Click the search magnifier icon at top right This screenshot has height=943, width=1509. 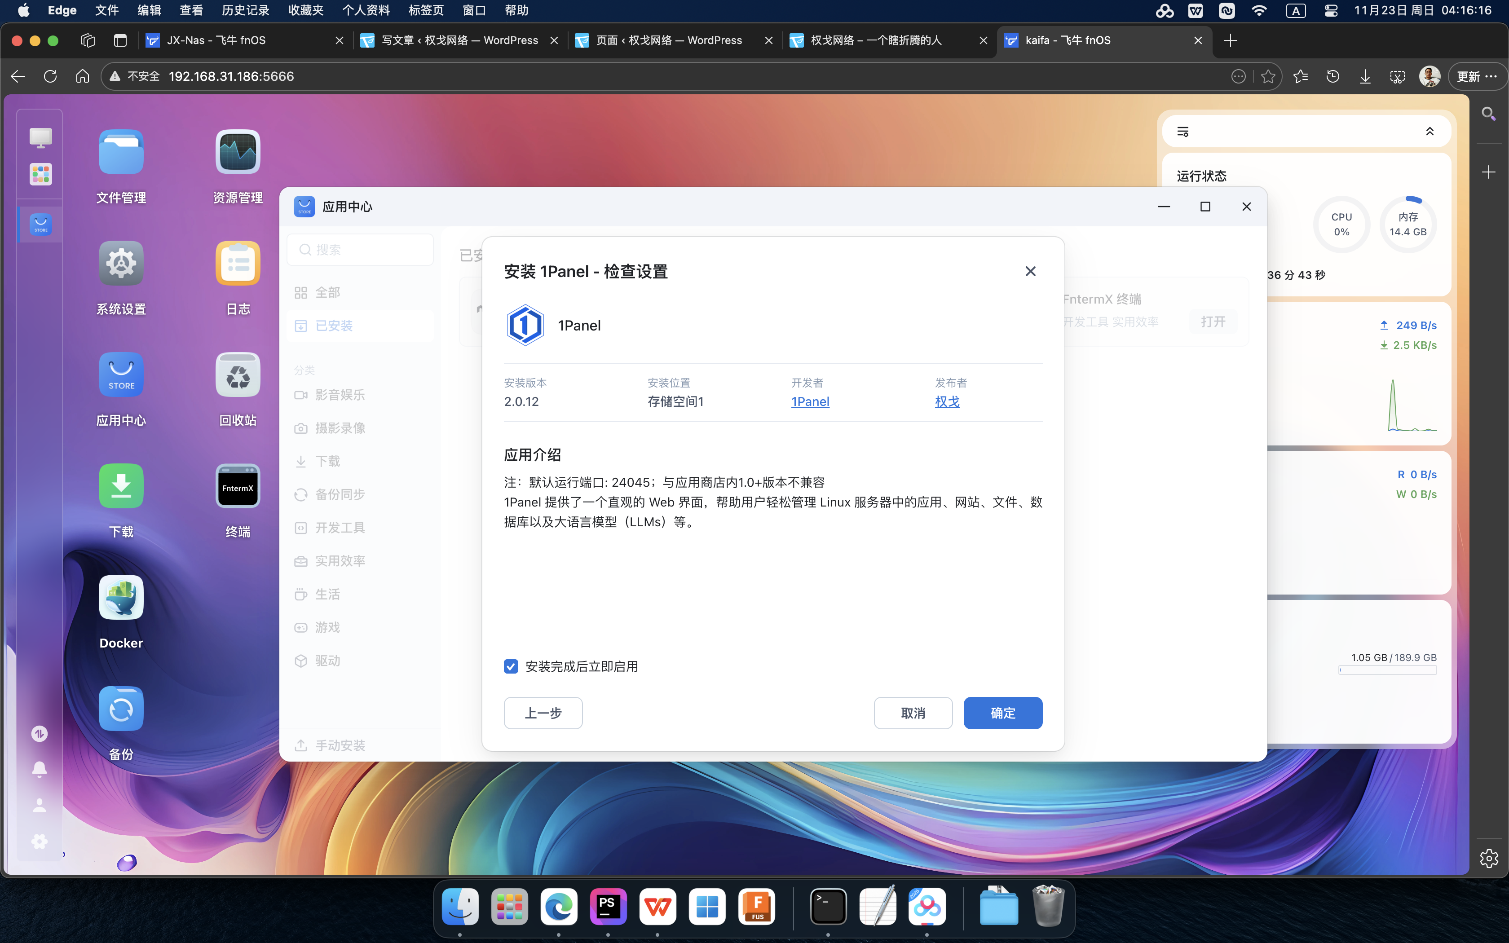tap(1488, 113)
